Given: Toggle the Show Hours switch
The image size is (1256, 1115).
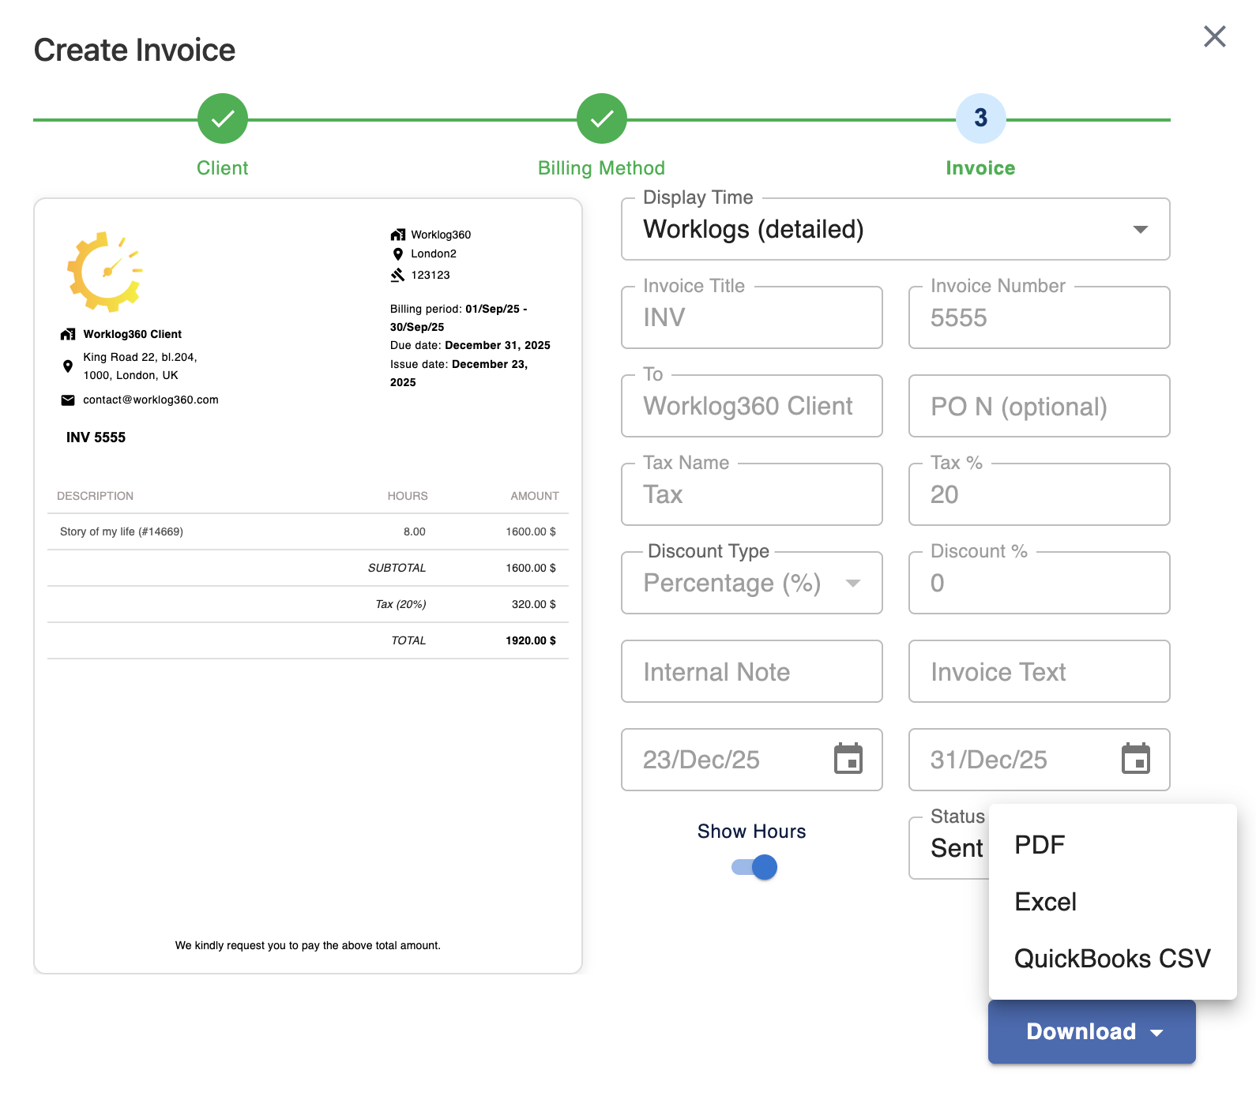Looking at the screenshot, I should point(754,867).
